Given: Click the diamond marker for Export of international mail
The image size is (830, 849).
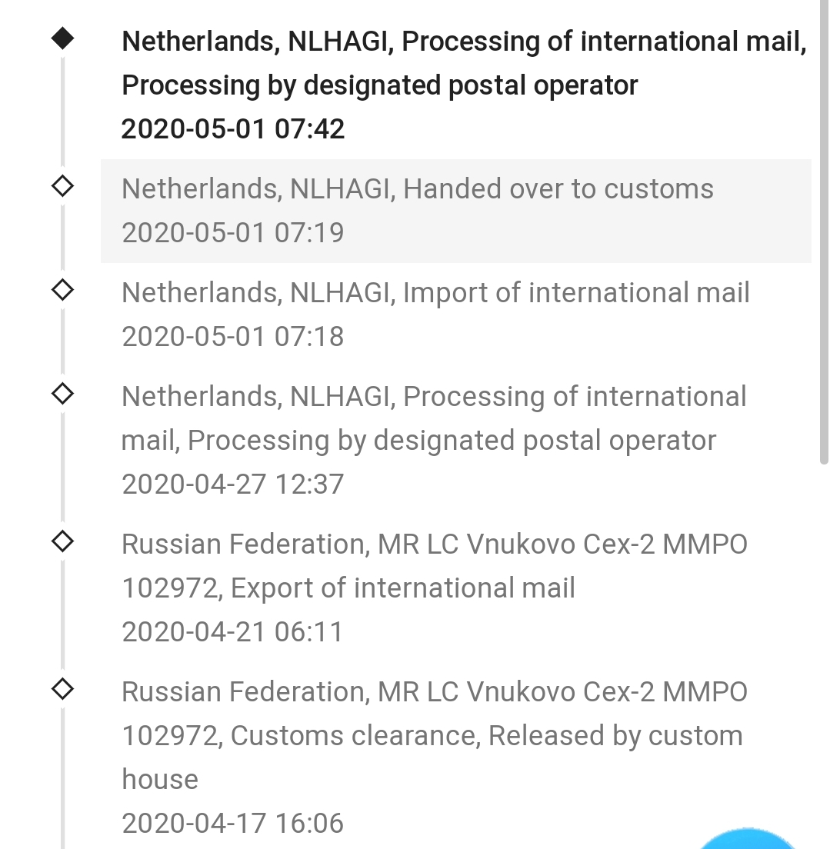Looking at the screenshot, I should click(62, 541).
